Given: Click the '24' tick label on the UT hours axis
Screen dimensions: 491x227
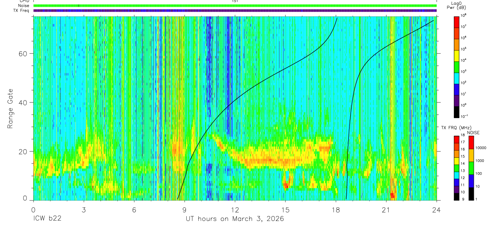Looking at the screenshot, I should 437,209.
